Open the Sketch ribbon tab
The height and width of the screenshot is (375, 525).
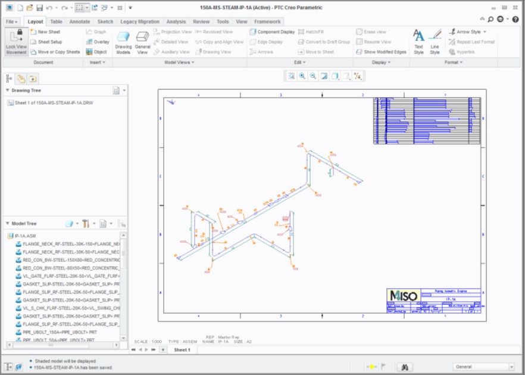(105, 21)
